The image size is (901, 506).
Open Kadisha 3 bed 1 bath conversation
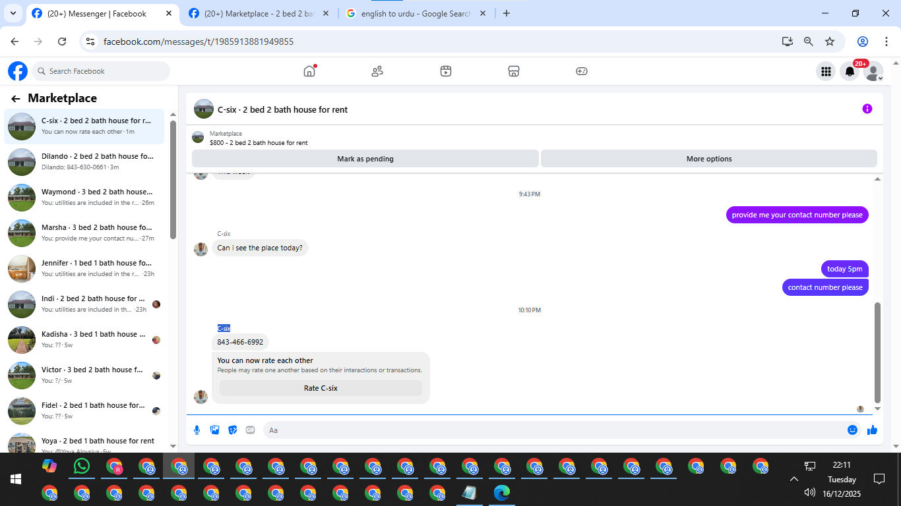pyautogui.click(x=84, y=339)
